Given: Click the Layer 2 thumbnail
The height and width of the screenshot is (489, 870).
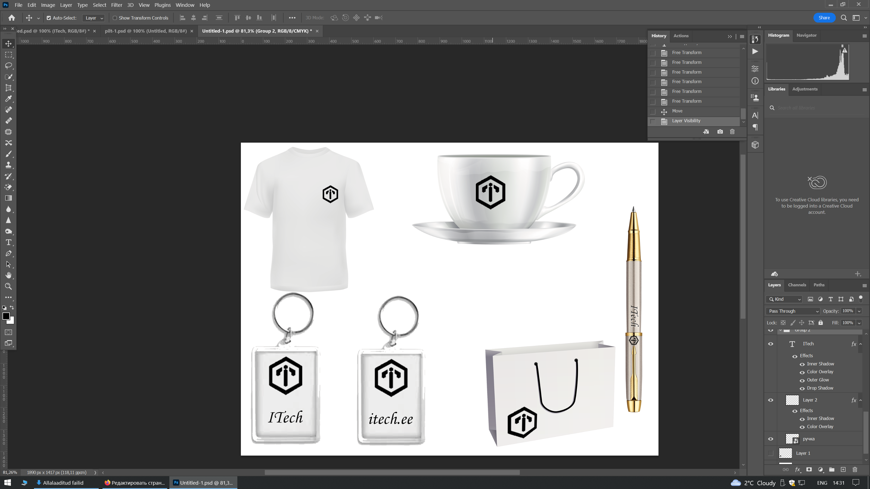Looking at the screenshot, I should click(792, 400).
